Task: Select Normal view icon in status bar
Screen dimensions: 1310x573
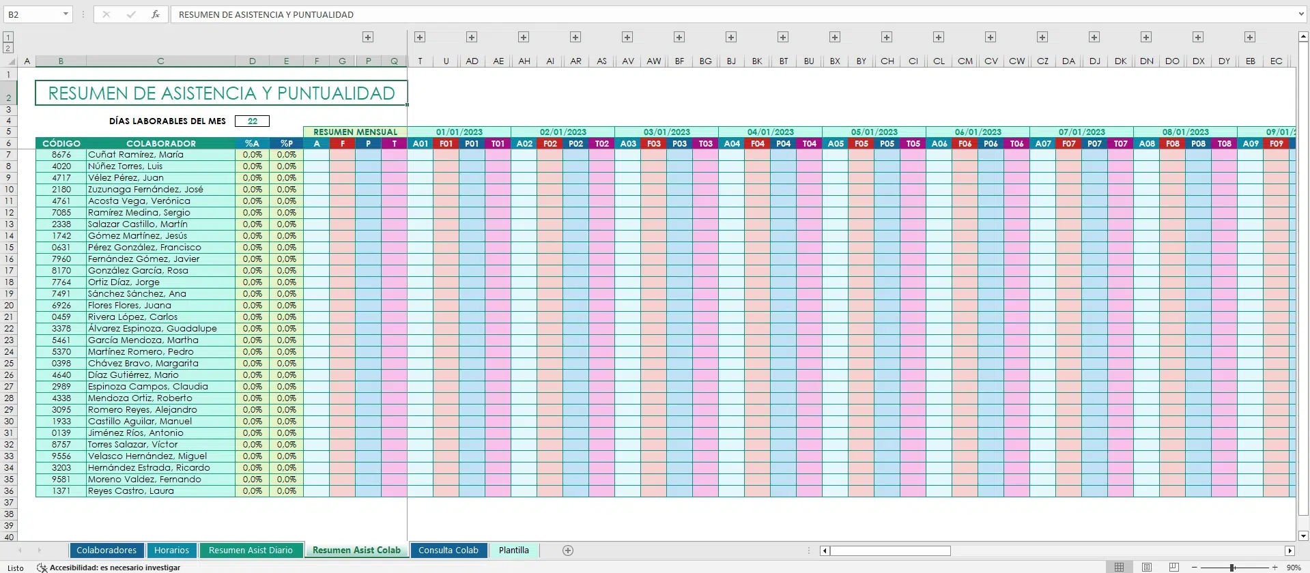Action: [1120, 568]
